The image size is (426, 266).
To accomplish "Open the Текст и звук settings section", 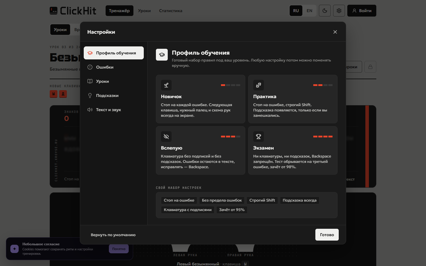I will (114, 110).
